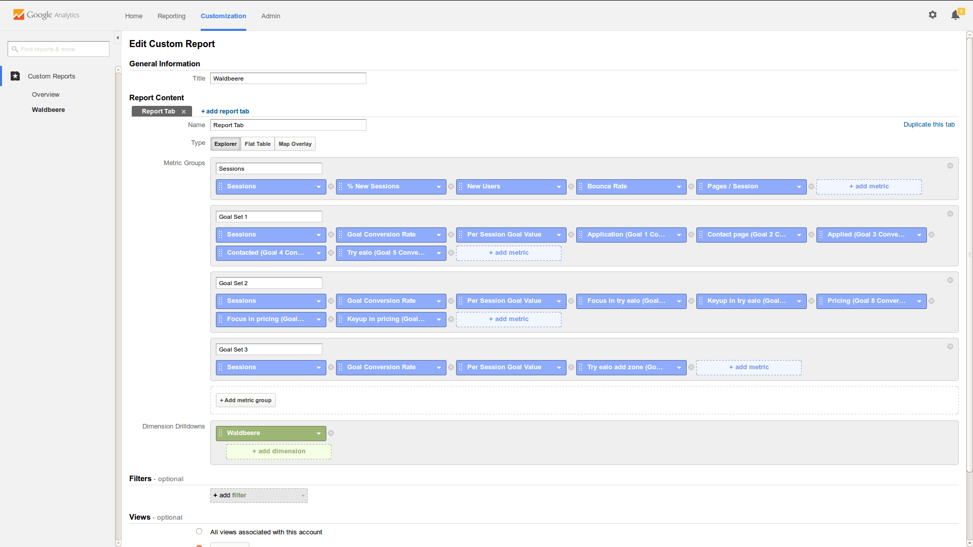Click the Duplicate this tab link
This screenshot has width=973, height=547.
[929, 125]
